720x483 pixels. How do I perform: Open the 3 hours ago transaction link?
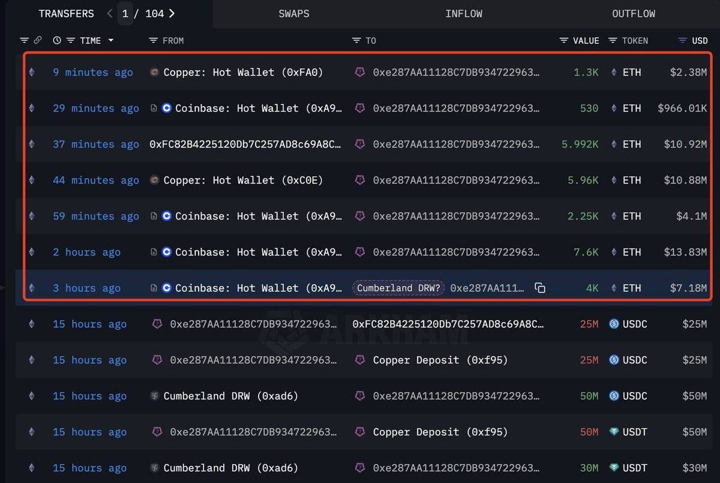pos(86,288)
